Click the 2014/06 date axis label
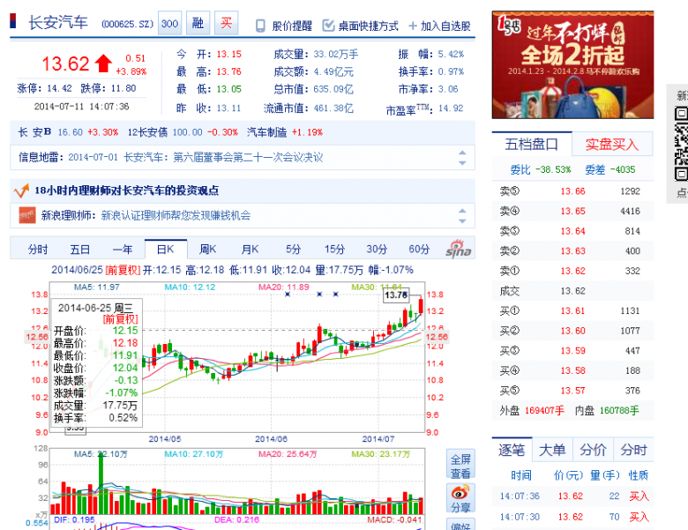 click(x=271, y=439)
